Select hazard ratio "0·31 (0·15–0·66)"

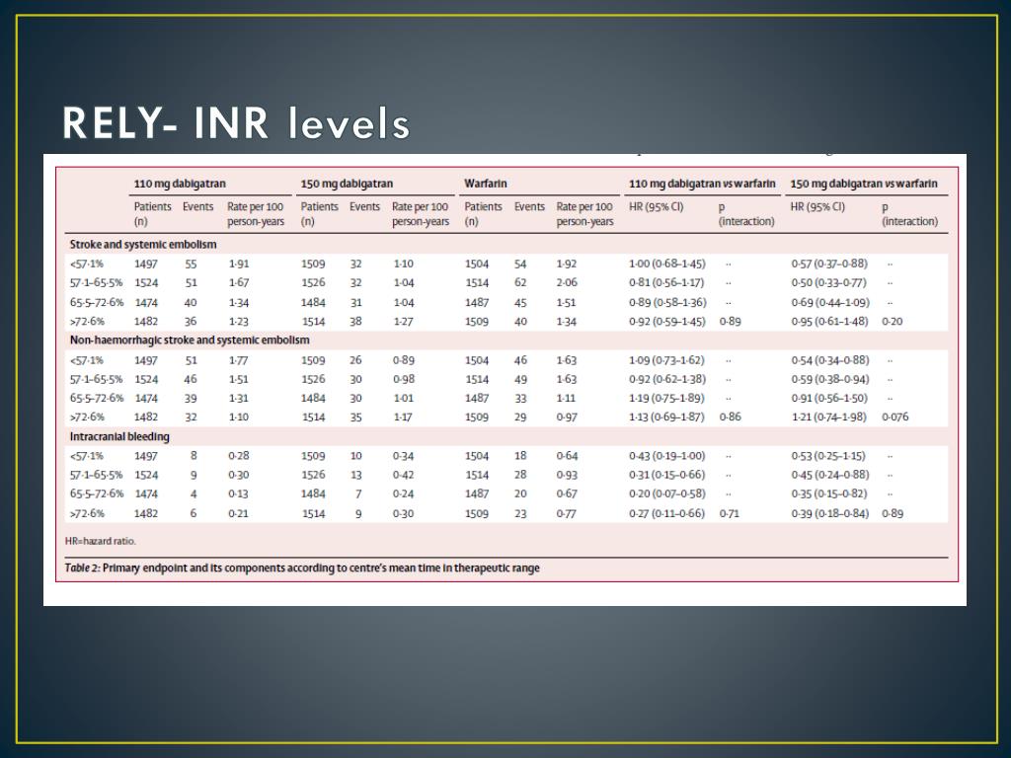click(667, 475)
